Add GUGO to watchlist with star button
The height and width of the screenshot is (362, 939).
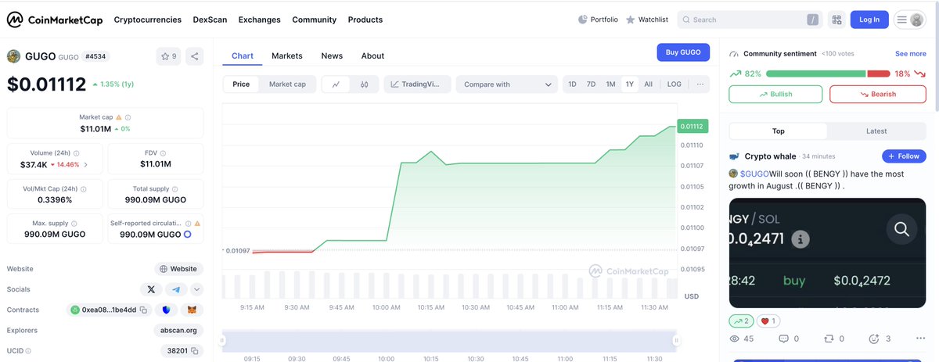click(x=167, y=56)
